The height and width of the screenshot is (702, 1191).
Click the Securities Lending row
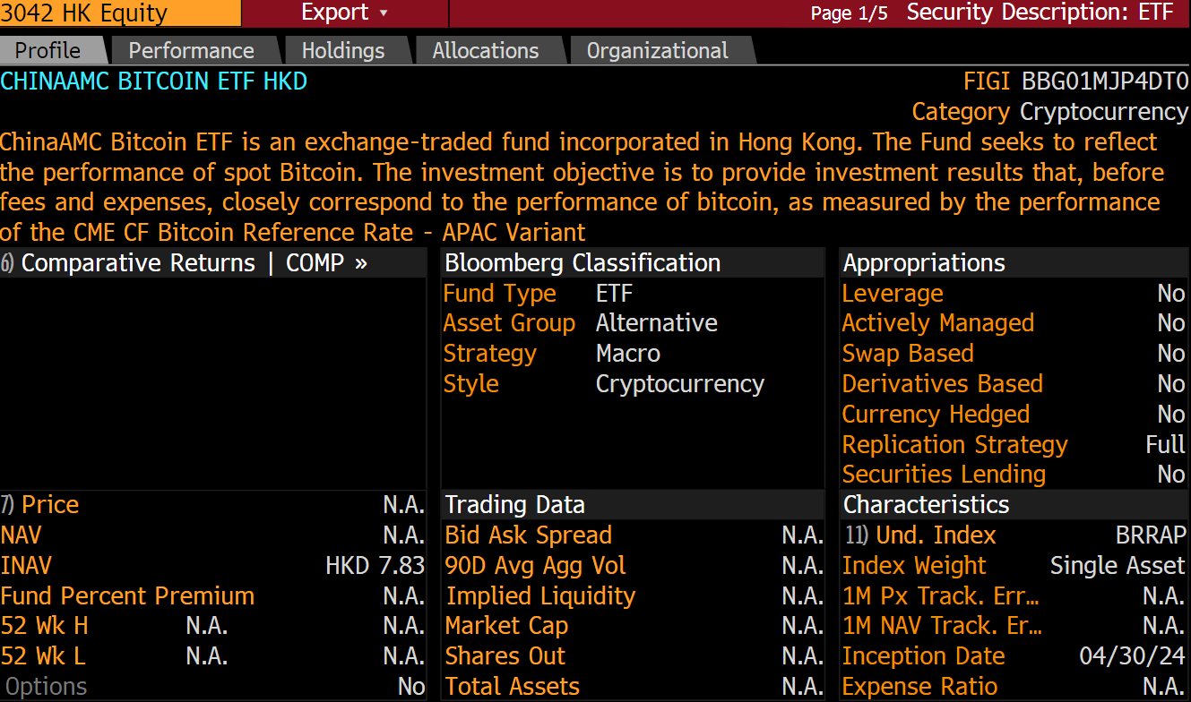coord(1014,475)
